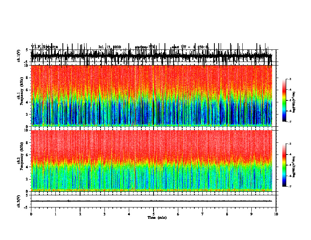Click the '-3' label on the ch.2 colorbar

pos(290,144)
